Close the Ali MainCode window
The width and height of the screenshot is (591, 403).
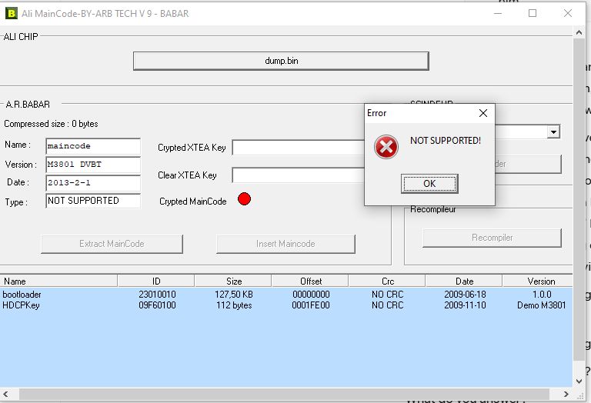568,14
